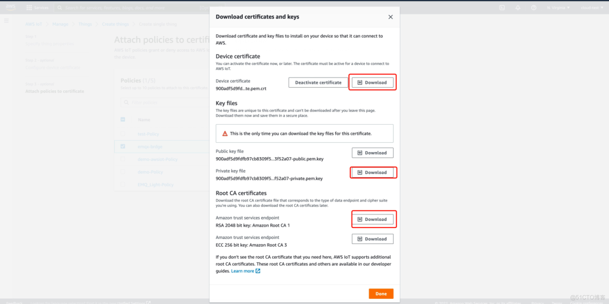The height and width of the screenshot is (304, 609).
Task: Download the device certificate file
Action: [x=372, y=82]
